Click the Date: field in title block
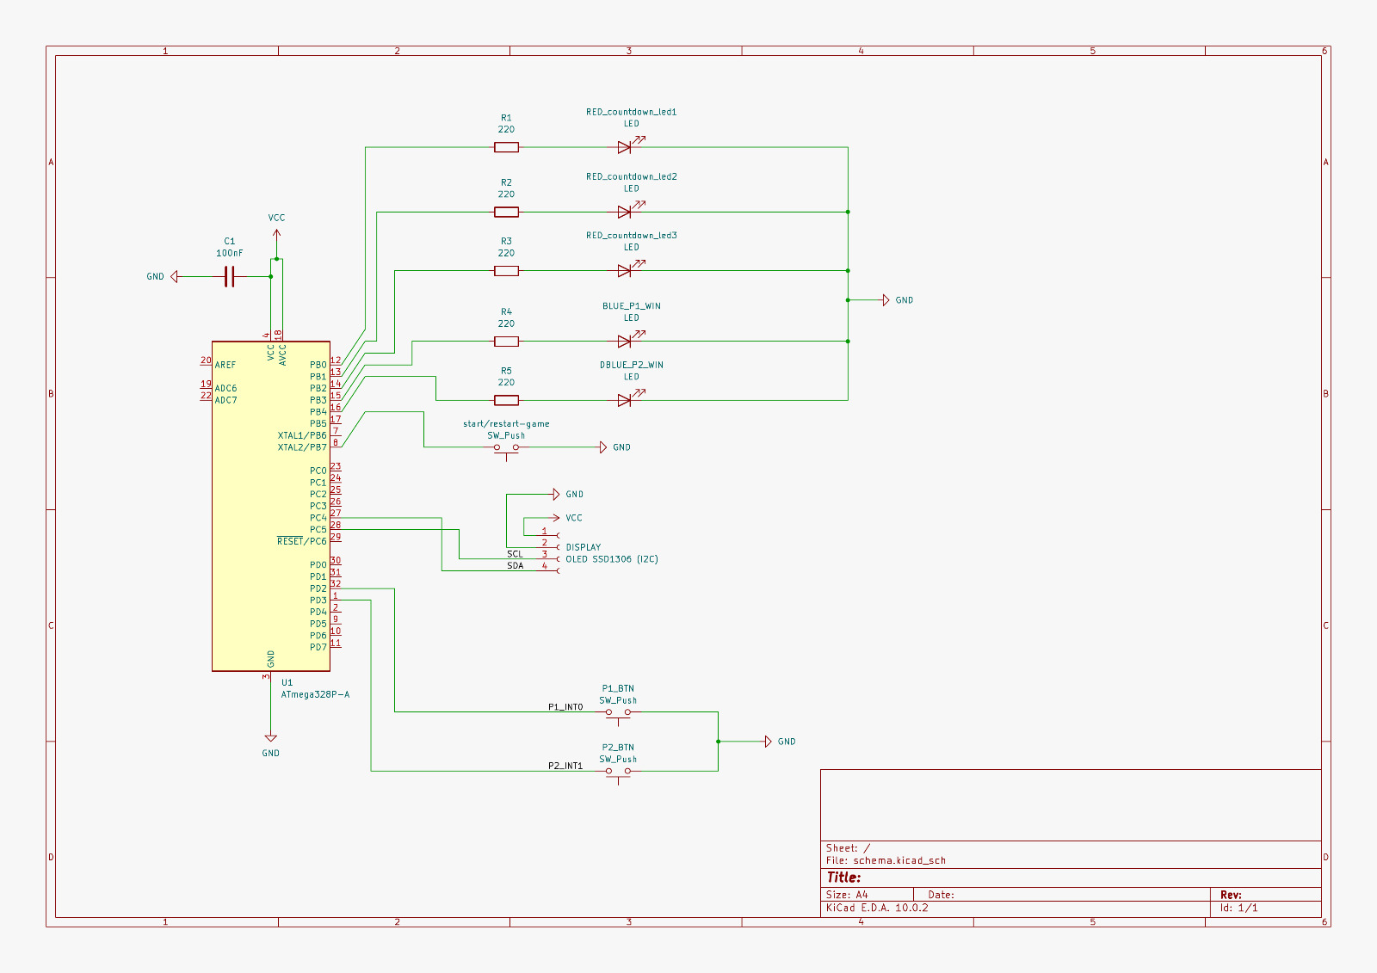 click(941, 895)
